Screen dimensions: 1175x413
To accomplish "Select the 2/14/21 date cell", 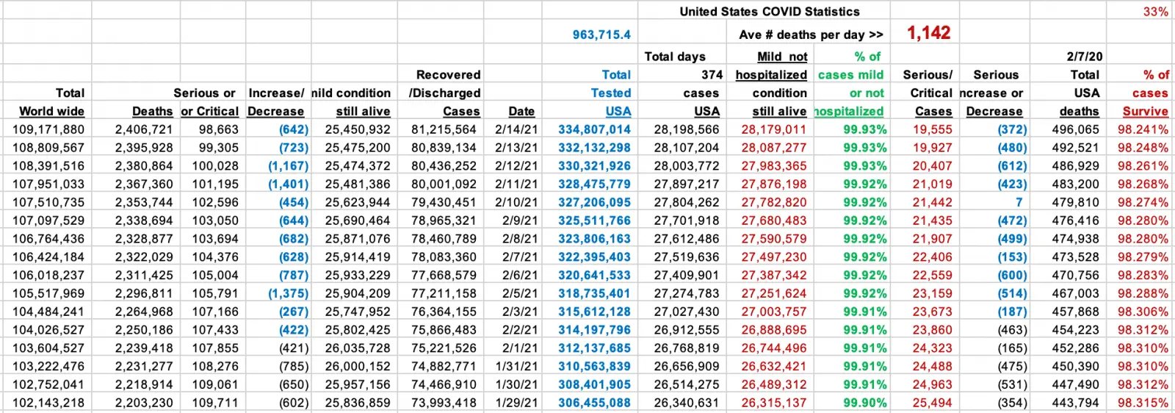I will (x=516, y=129).
